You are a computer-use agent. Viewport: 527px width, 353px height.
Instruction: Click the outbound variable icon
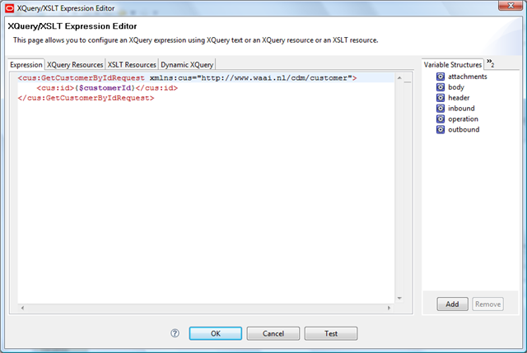pyautogui.click(x=441, y=130)
